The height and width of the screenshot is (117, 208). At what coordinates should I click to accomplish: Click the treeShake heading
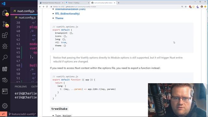point(59,109)
